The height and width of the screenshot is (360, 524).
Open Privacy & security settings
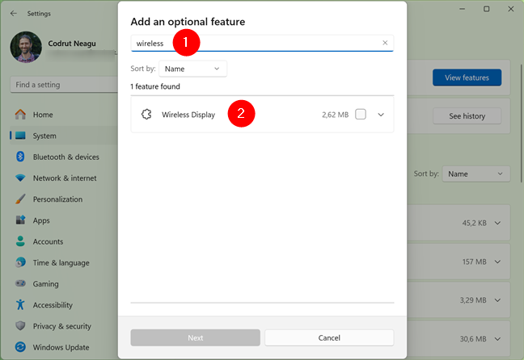point(64,326)
